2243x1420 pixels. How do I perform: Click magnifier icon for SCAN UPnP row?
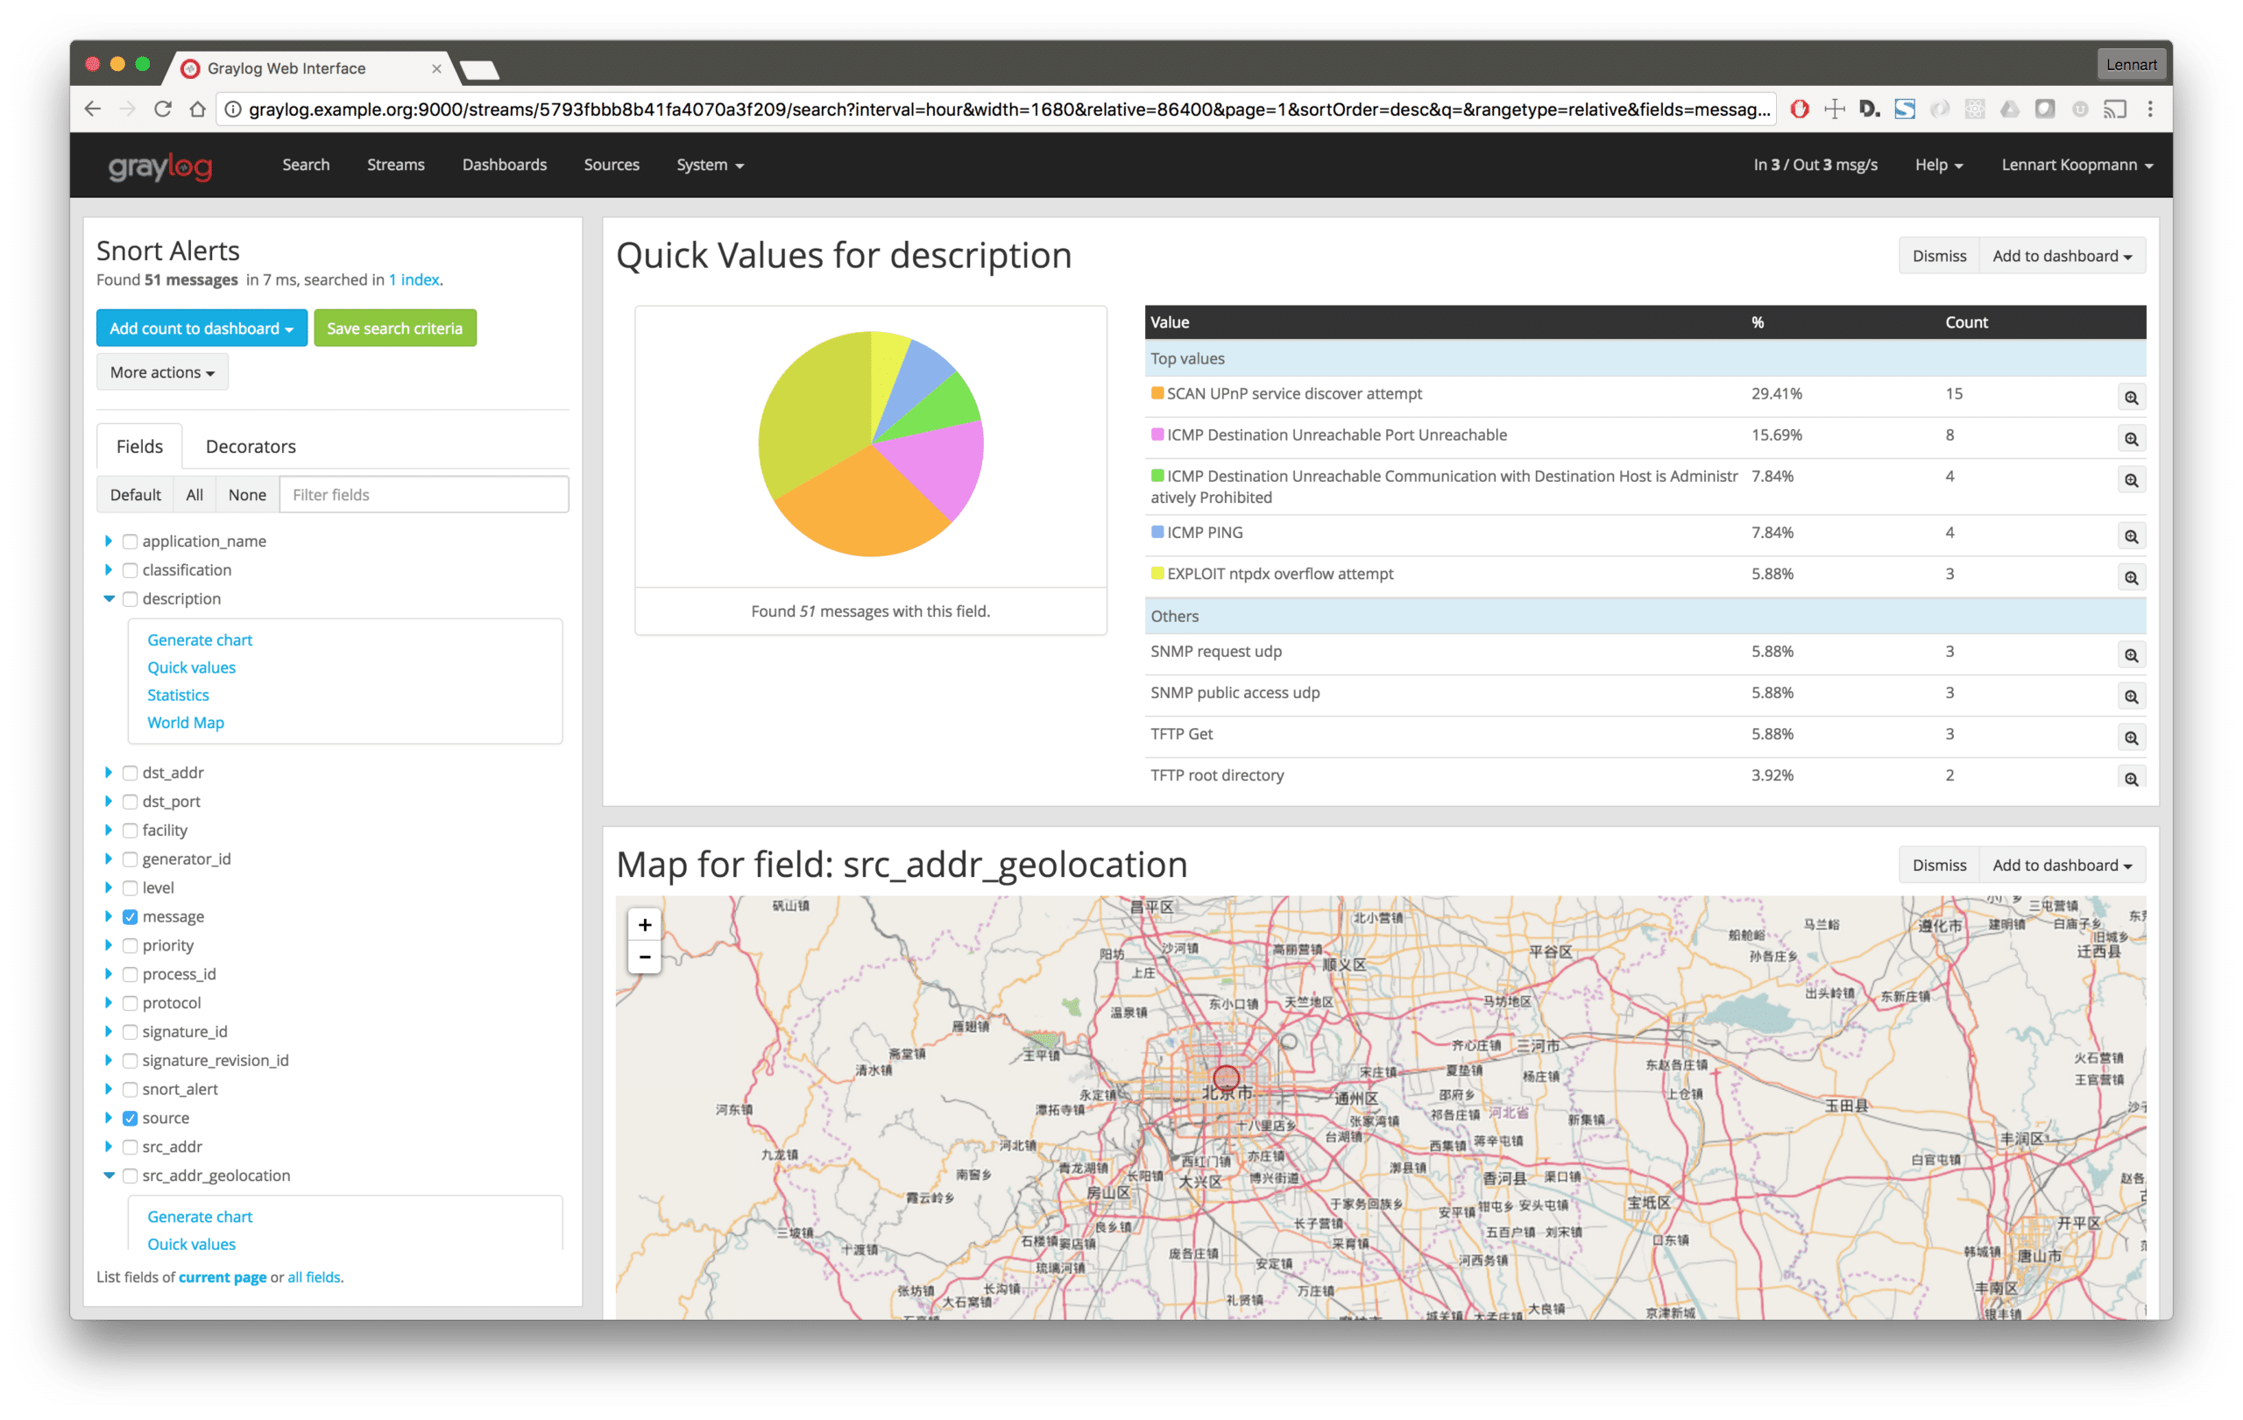click(2130, 398)
